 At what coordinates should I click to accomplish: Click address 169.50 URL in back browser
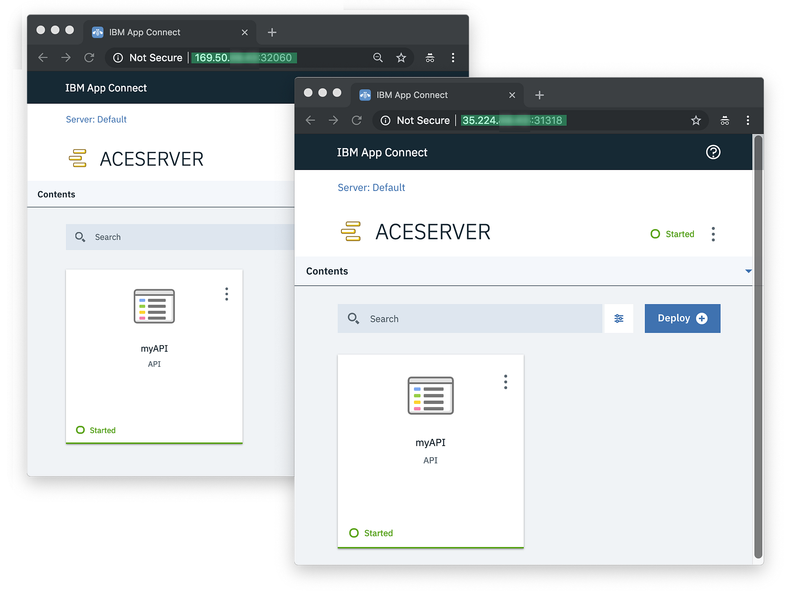click(x=244, y=58)
